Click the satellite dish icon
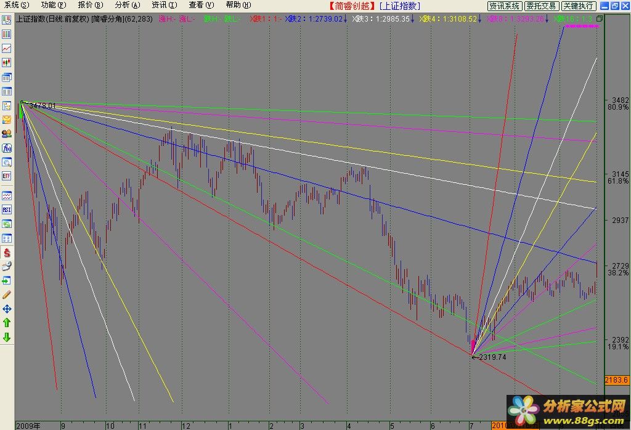Image resolution: width=631 pixels, height=430 pixels. pos(6,266)
